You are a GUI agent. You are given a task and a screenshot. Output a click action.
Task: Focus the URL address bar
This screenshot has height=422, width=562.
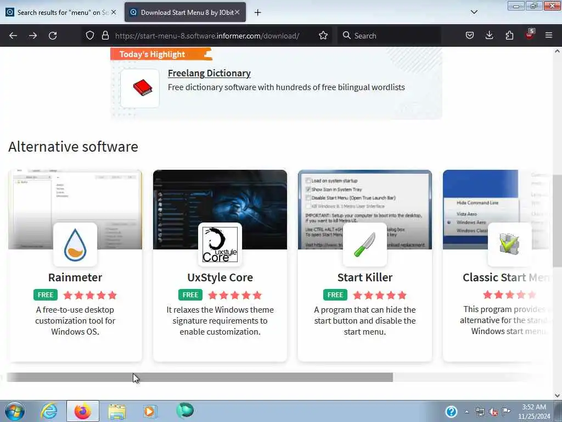coord(207,36)
